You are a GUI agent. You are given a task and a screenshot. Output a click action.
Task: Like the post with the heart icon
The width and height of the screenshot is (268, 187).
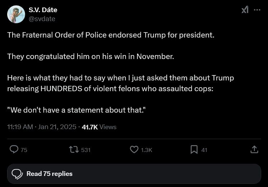[x=134, y=149]
